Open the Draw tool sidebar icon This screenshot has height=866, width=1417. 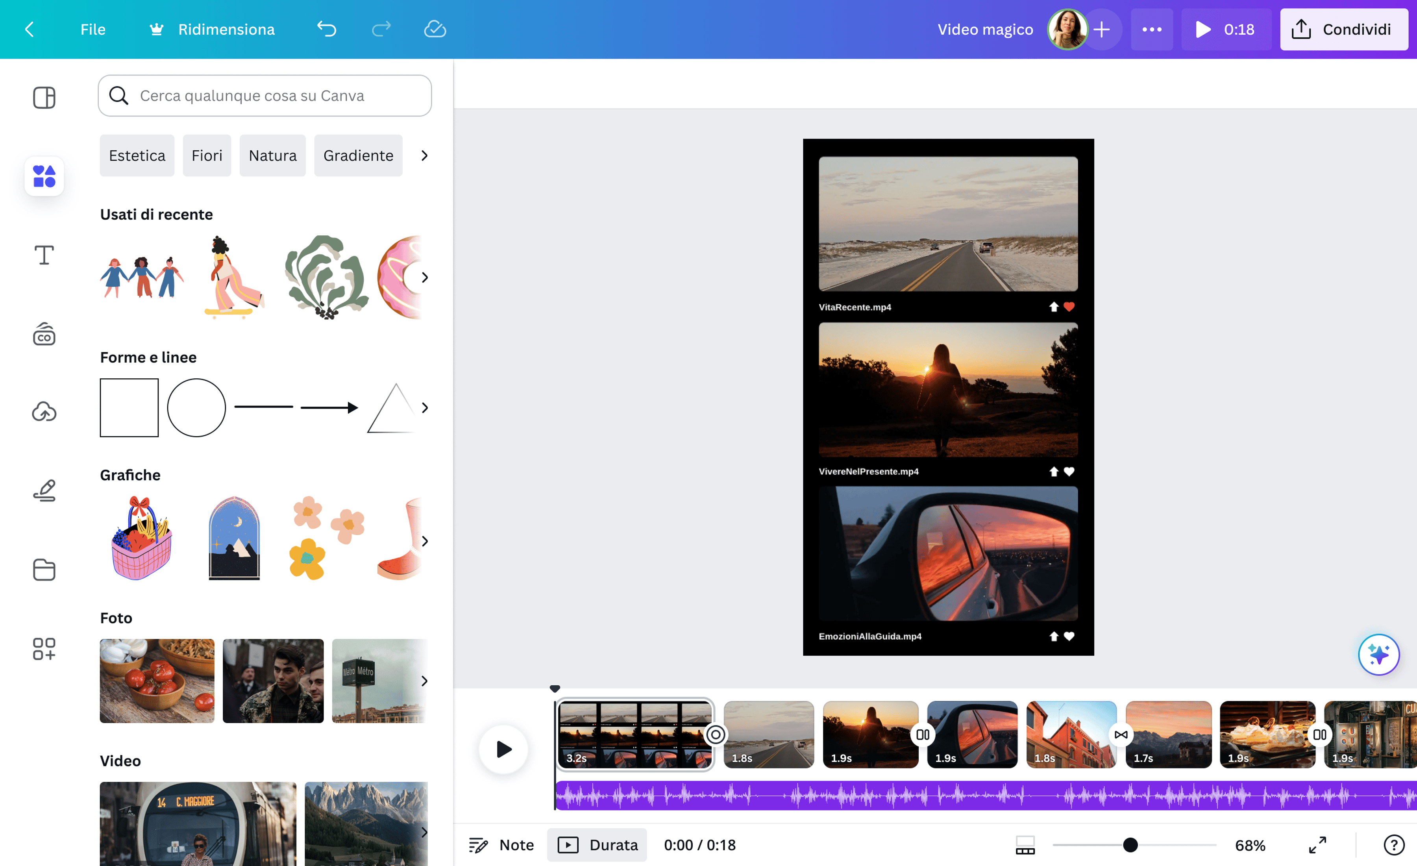[x=44, y=490]
